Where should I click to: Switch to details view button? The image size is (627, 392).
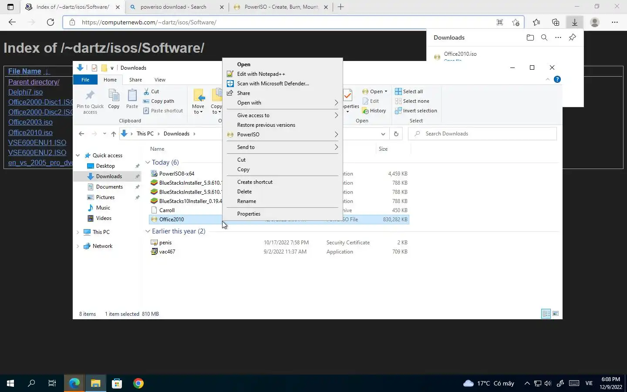pos(546,314)
